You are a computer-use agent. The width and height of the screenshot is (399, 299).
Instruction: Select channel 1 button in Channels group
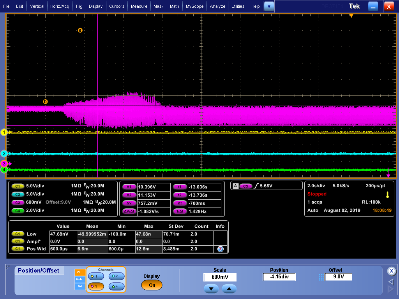click(95, 276)
